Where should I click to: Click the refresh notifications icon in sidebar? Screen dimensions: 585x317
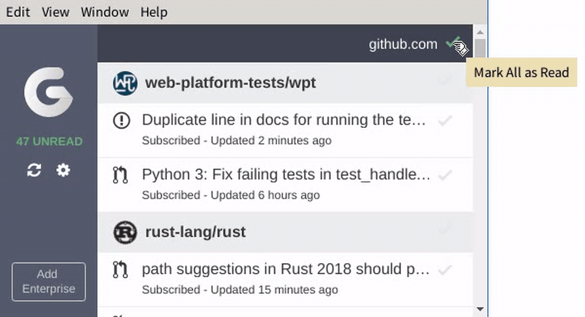pyautogui.click(x=34, y=170)
